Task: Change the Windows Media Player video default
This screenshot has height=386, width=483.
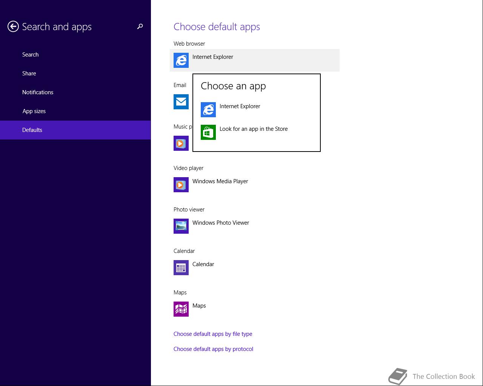Action: tap(220, 181)
